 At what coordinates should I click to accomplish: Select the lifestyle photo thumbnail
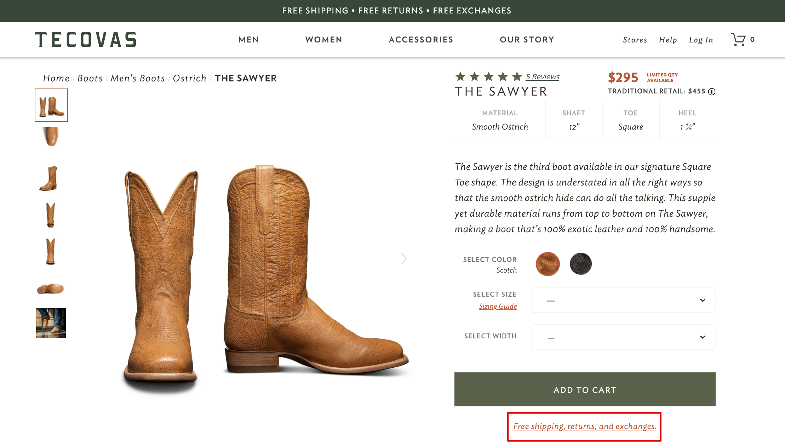(51, 323)
